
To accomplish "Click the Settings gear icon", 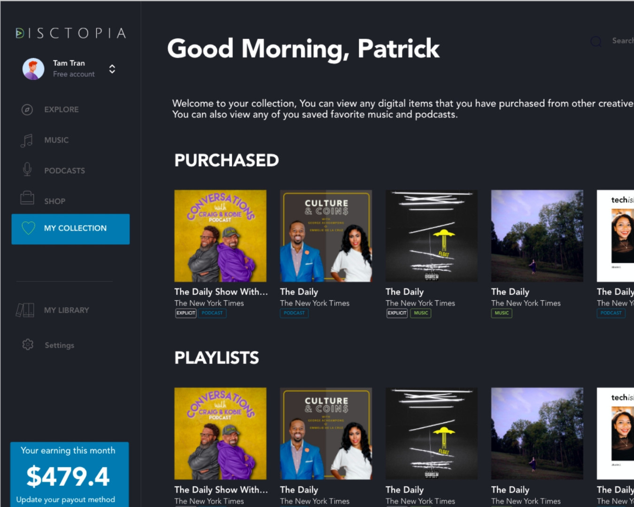I will pyautogui.click(x=28, y=345).
